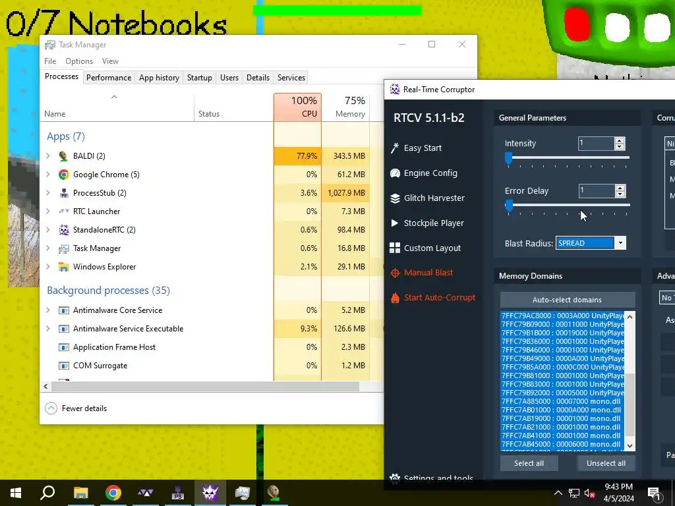
Task: Click the Intensity slider handle
Action: coord(508,158)
